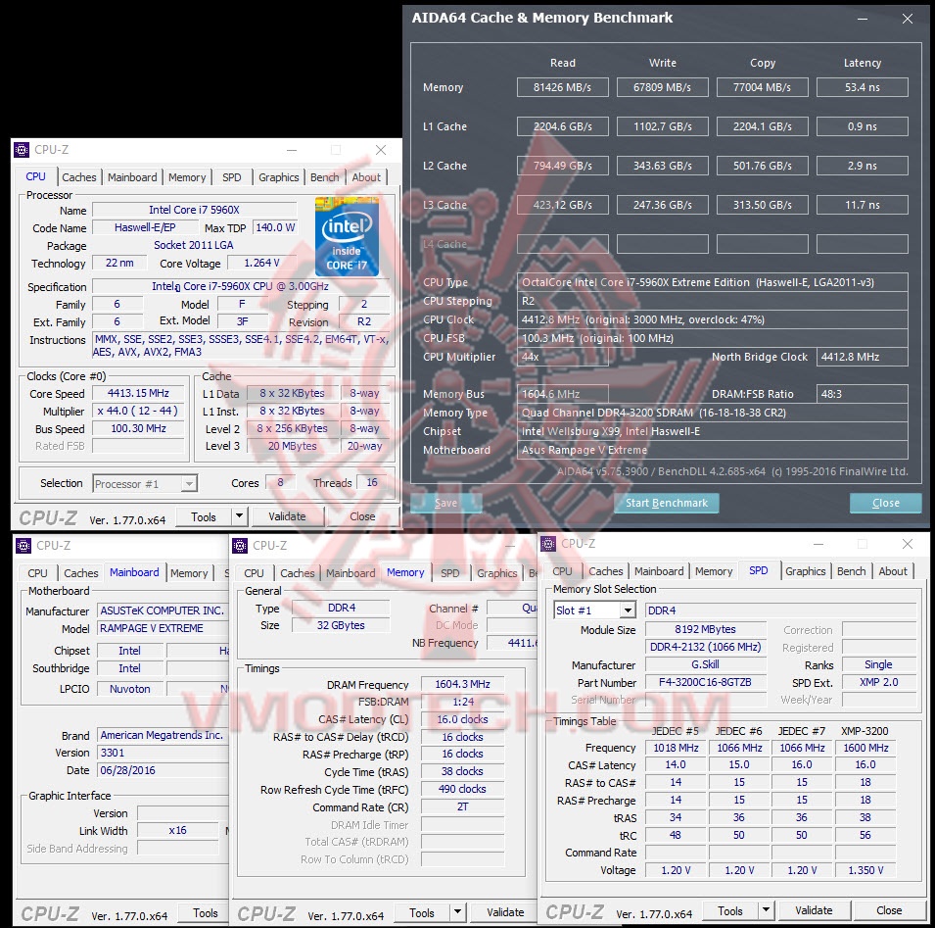
Task: Click DRAM Frequency 1604.3 MHz value
Action: coord(462,685)
